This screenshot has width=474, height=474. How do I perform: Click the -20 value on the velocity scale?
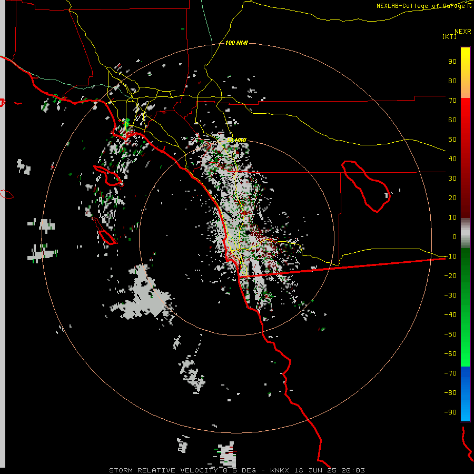450,276
